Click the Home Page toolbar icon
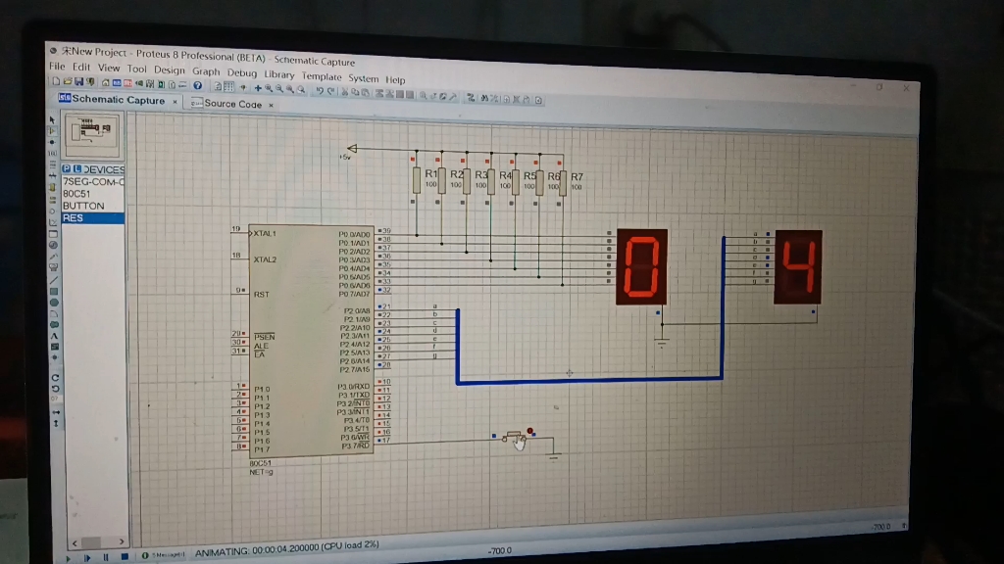 (x=106, y=82)
